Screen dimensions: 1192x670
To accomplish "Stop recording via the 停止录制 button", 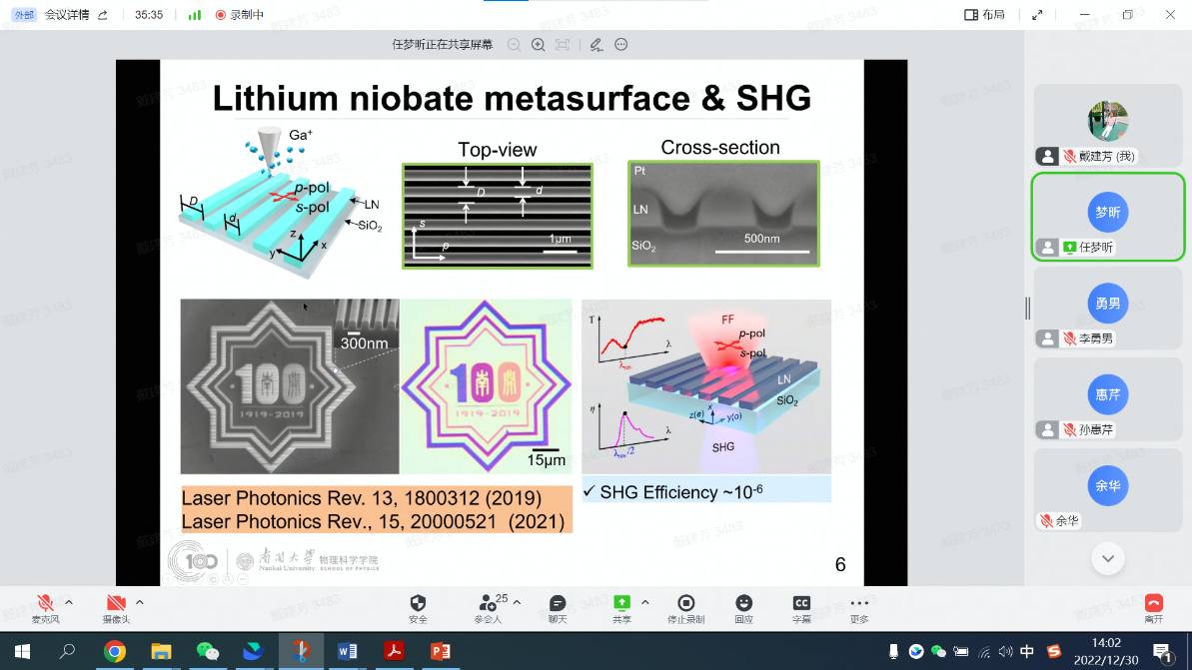I will tap(685, 604).
